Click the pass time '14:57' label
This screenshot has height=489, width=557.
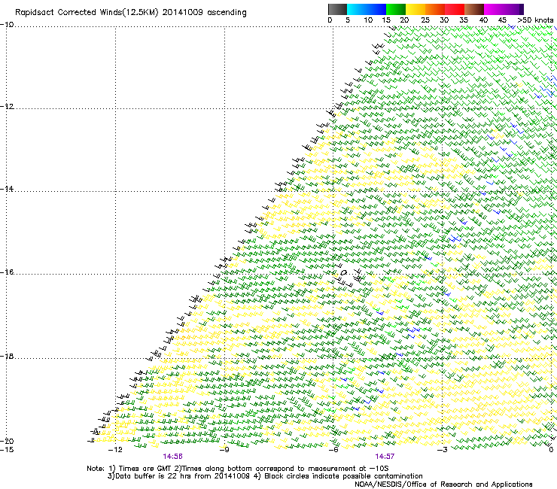point(385,457)
